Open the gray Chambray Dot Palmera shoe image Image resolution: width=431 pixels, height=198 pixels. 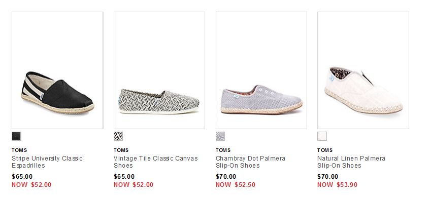click(261, 70)
